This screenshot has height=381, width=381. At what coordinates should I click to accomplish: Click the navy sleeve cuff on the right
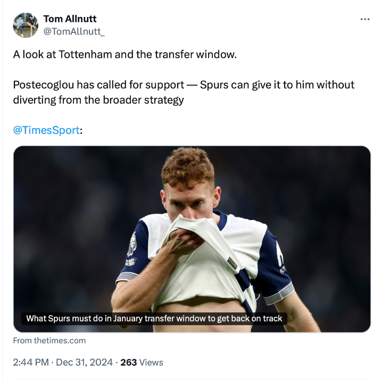coord(280,293)
